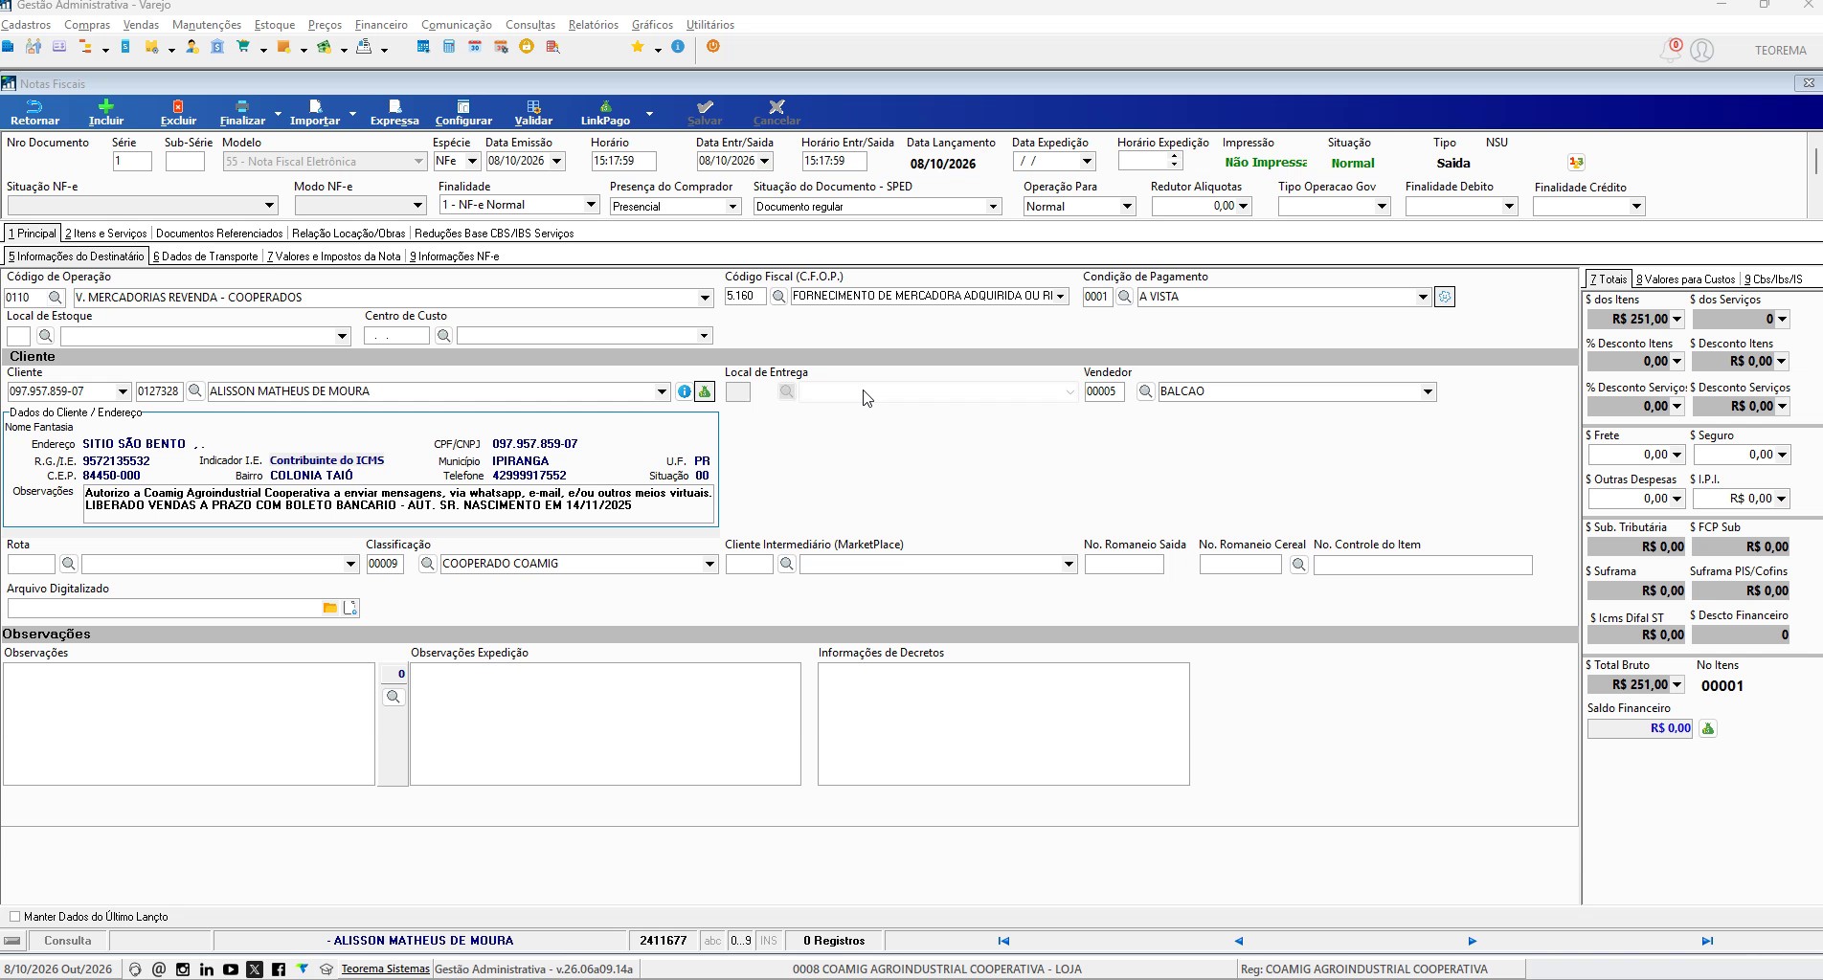
Task: Expand the Vendedor BALCAO dropdown
Action: (x=1428, y=391)
